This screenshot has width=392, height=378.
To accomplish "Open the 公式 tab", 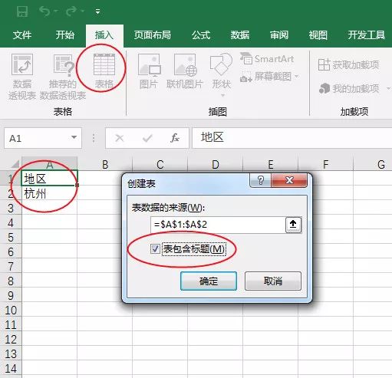I will 201,35.
